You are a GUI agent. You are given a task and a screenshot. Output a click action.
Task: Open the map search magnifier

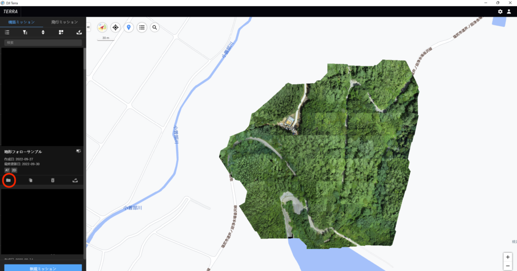click(x=155, y=27)
